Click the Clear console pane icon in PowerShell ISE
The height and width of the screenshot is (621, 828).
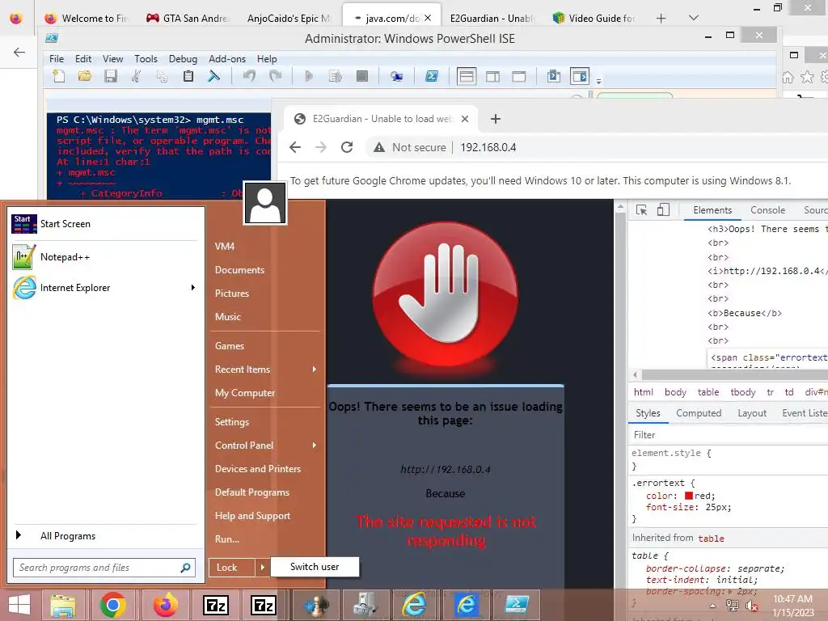[x=213, y=77]
